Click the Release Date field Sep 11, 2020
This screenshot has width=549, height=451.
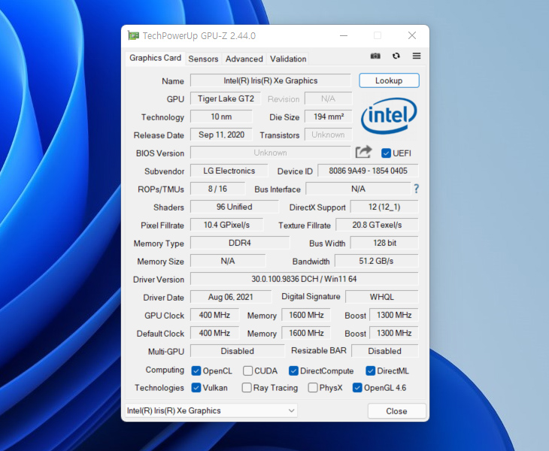tap(221, 135)
